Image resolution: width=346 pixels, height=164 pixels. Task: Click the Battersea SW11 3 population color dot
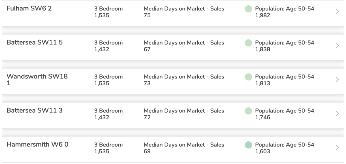click(248, 111)
